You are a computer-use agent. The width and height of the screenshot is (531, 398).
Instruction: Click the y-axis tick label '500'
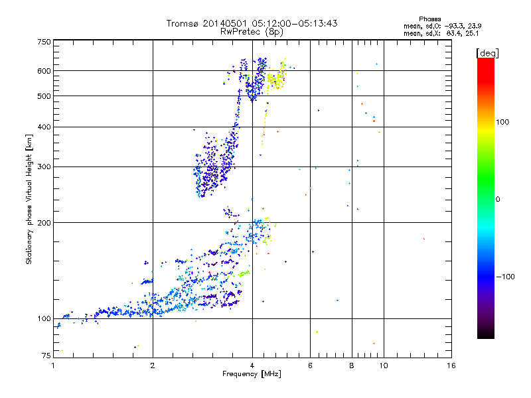[x=44, y=96]
